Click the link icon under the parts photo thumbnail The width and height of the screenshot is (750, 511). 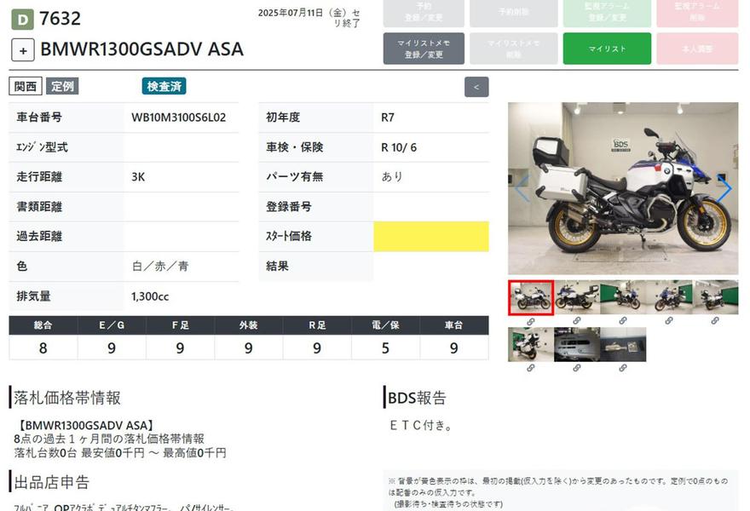622,368
